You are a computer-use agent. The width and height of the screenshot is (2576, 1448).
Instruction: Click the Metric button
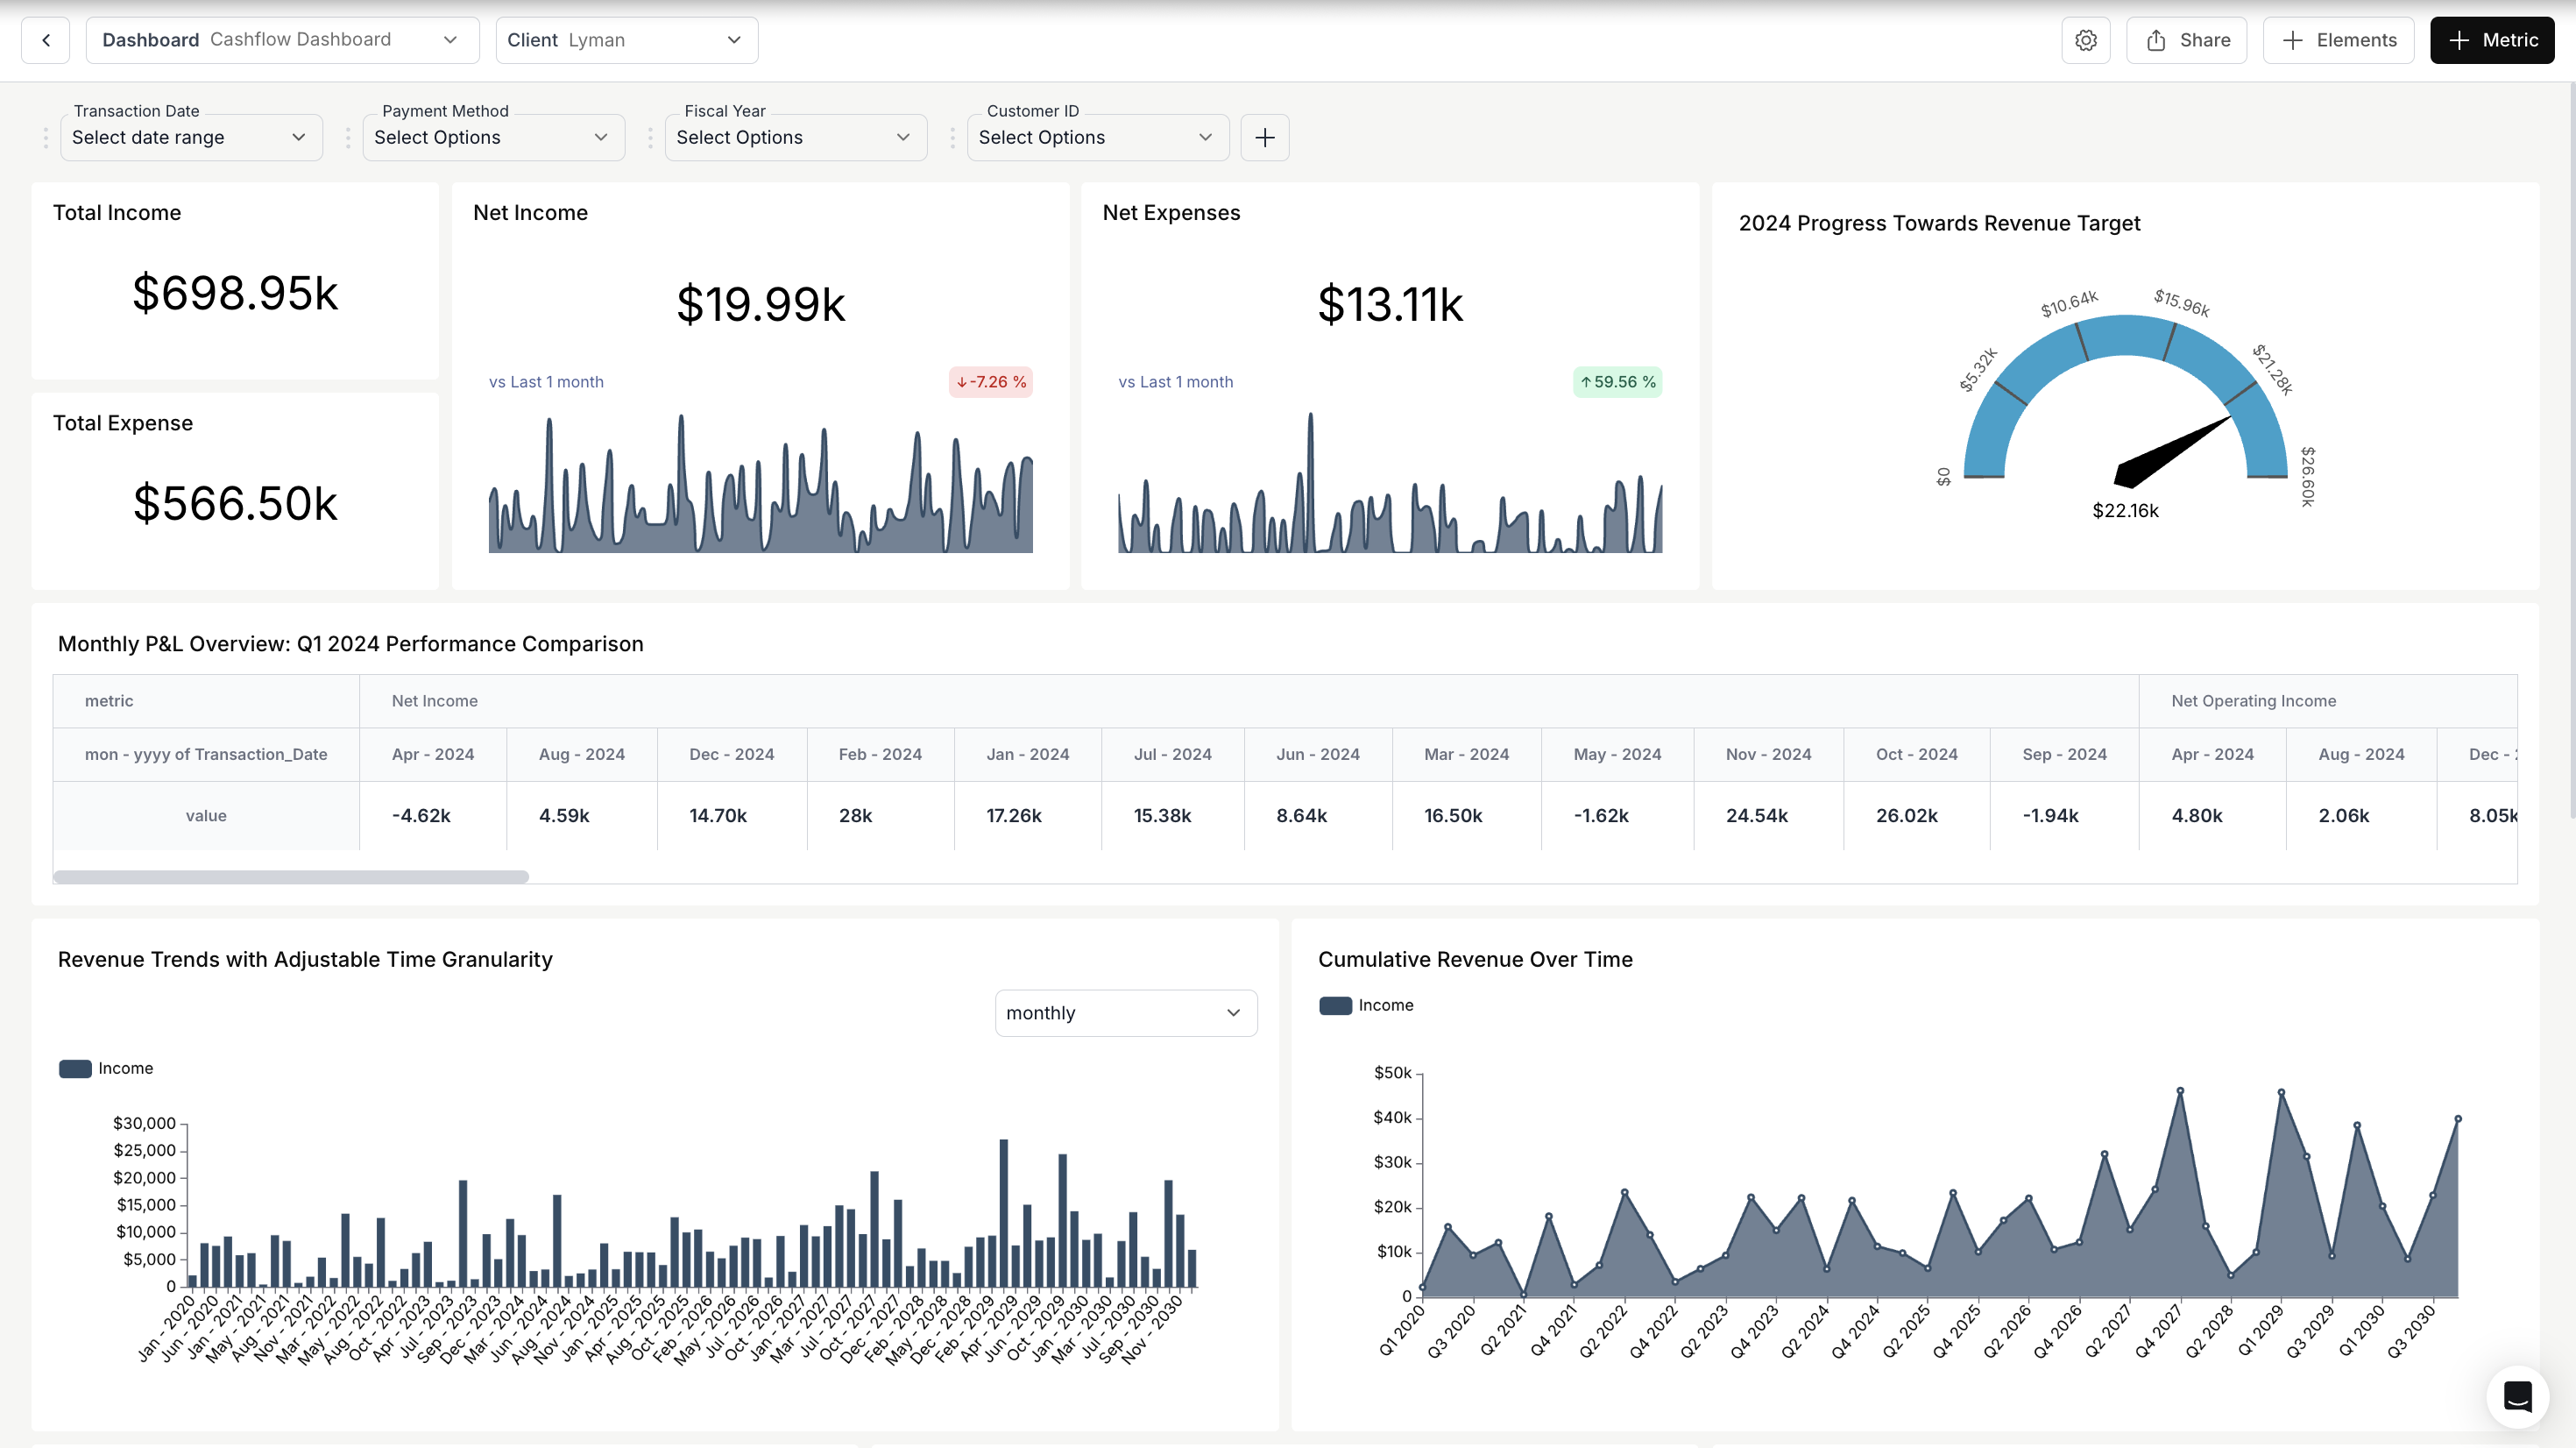click(2492, 40)
